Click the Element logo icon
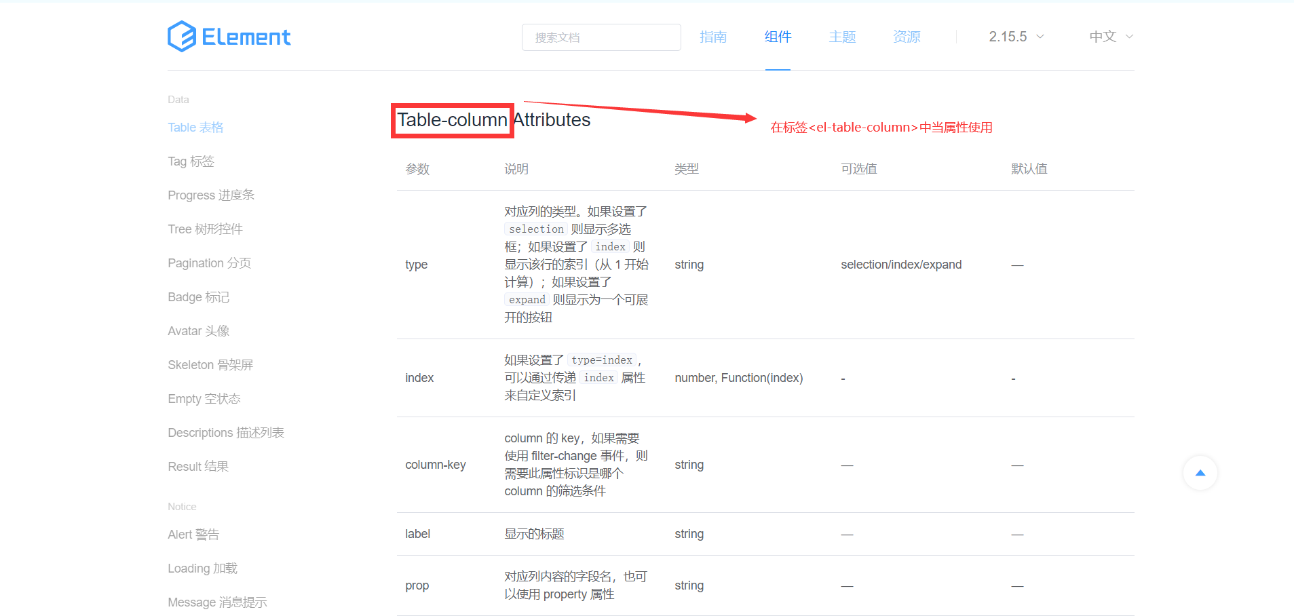Image resolution: width=1294 pixels, height=616 pixels. [x=180, y=36]
